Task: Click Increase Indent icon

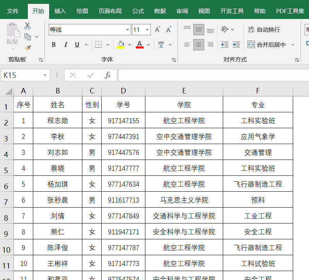Action: [x=236, y=45]
